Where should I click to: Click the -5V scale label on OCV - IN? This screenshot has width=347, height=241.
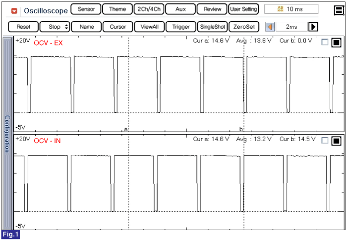[20, 226]
